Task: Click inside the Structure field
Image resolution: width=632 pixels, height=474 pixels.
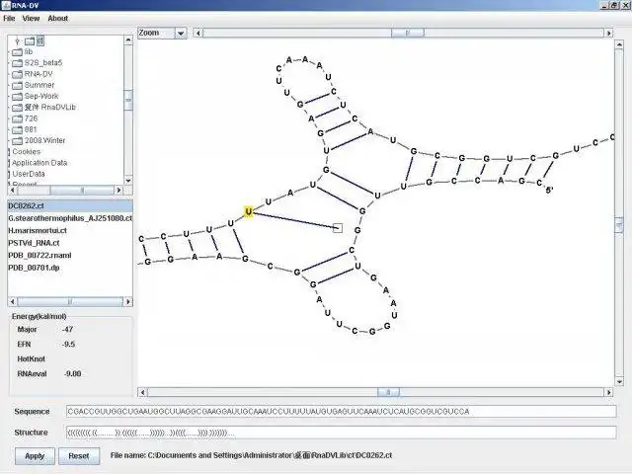Action: (341, 433)
